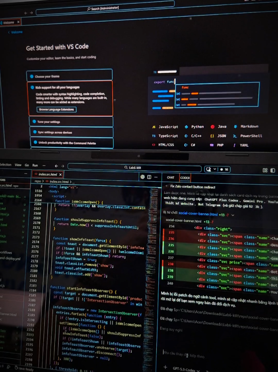
Task: Switch to CODEX panel tab
Action: 185,178
